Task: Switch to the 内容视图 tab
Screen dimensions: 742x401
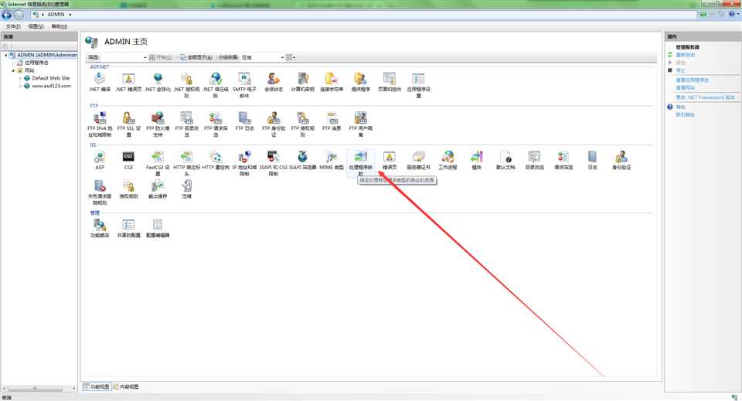Action: (126, 387)
